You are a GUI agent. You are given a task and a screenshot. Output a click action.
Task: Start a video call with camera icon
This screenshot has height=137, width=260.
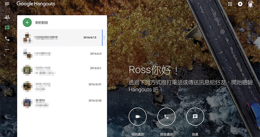[x=137, y=116]
